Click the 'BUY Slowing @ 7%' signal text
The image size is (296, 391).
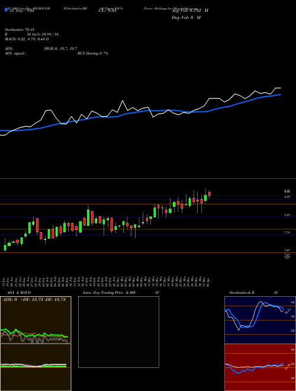point(93,53)
